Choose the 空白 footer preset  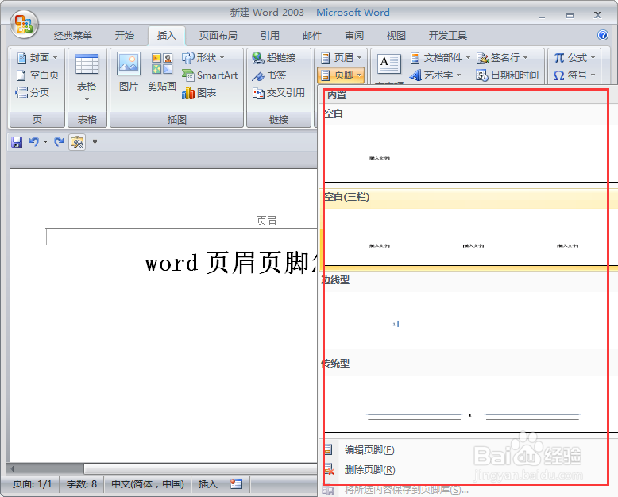468,144
